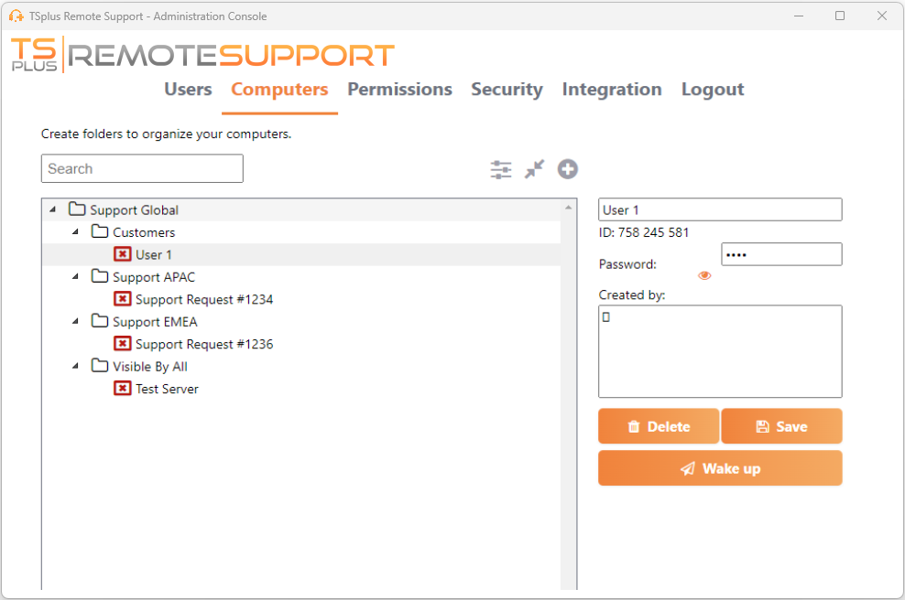Image resolution: width=905 pixels, height=600 pixels.
Task: Click the red X on Support Request #1234
Action: 123,299
